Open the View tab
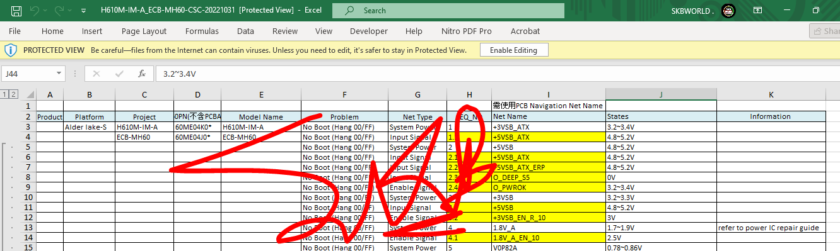 point(324,31)
